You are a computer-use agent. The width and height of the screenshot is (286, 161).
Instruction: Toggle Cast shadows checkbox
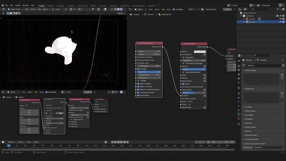tap(138, 95)
